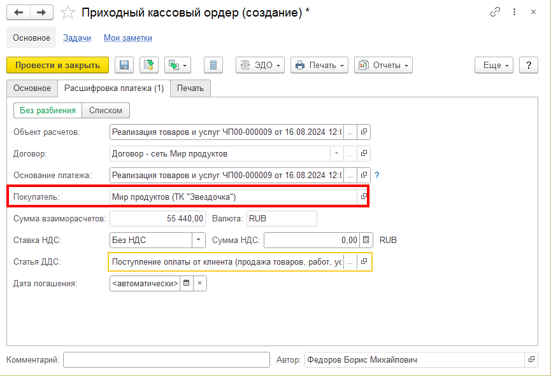Open the Печать tab

[x=190, y=88]
